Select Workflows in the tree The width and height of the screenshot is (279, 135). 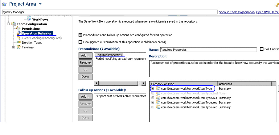coord(40,19)
